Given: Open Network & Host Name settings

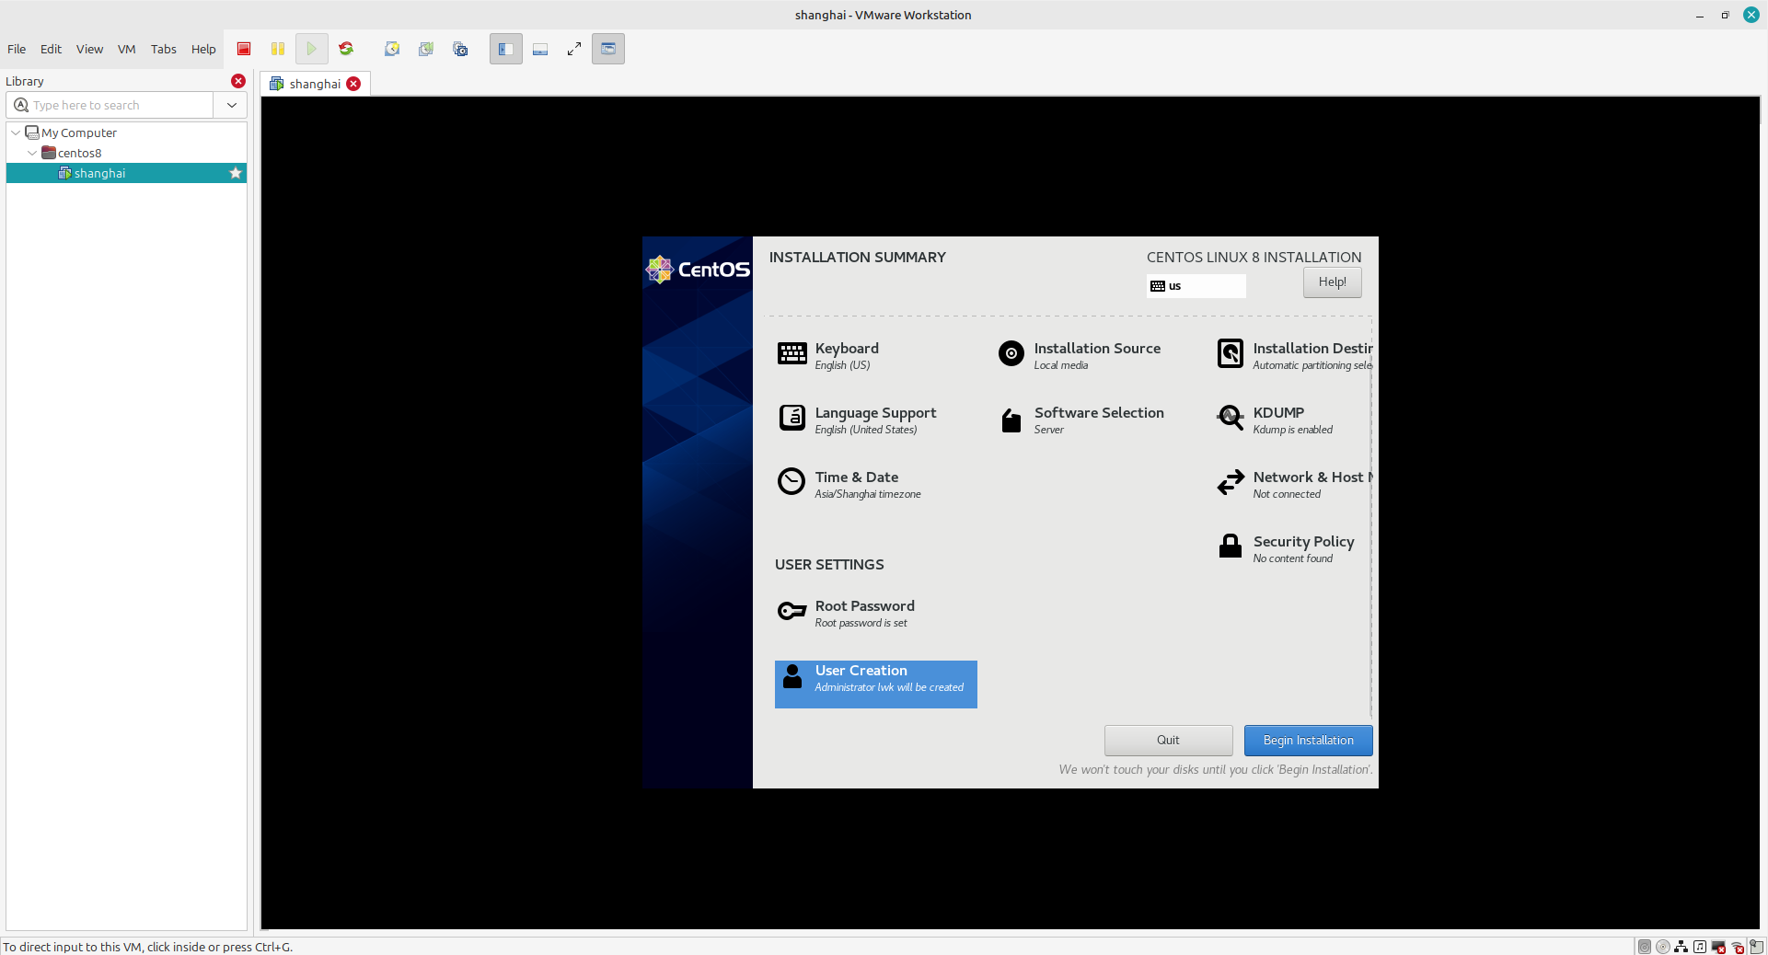Looking at the screenshot, I should point(1294,484).
